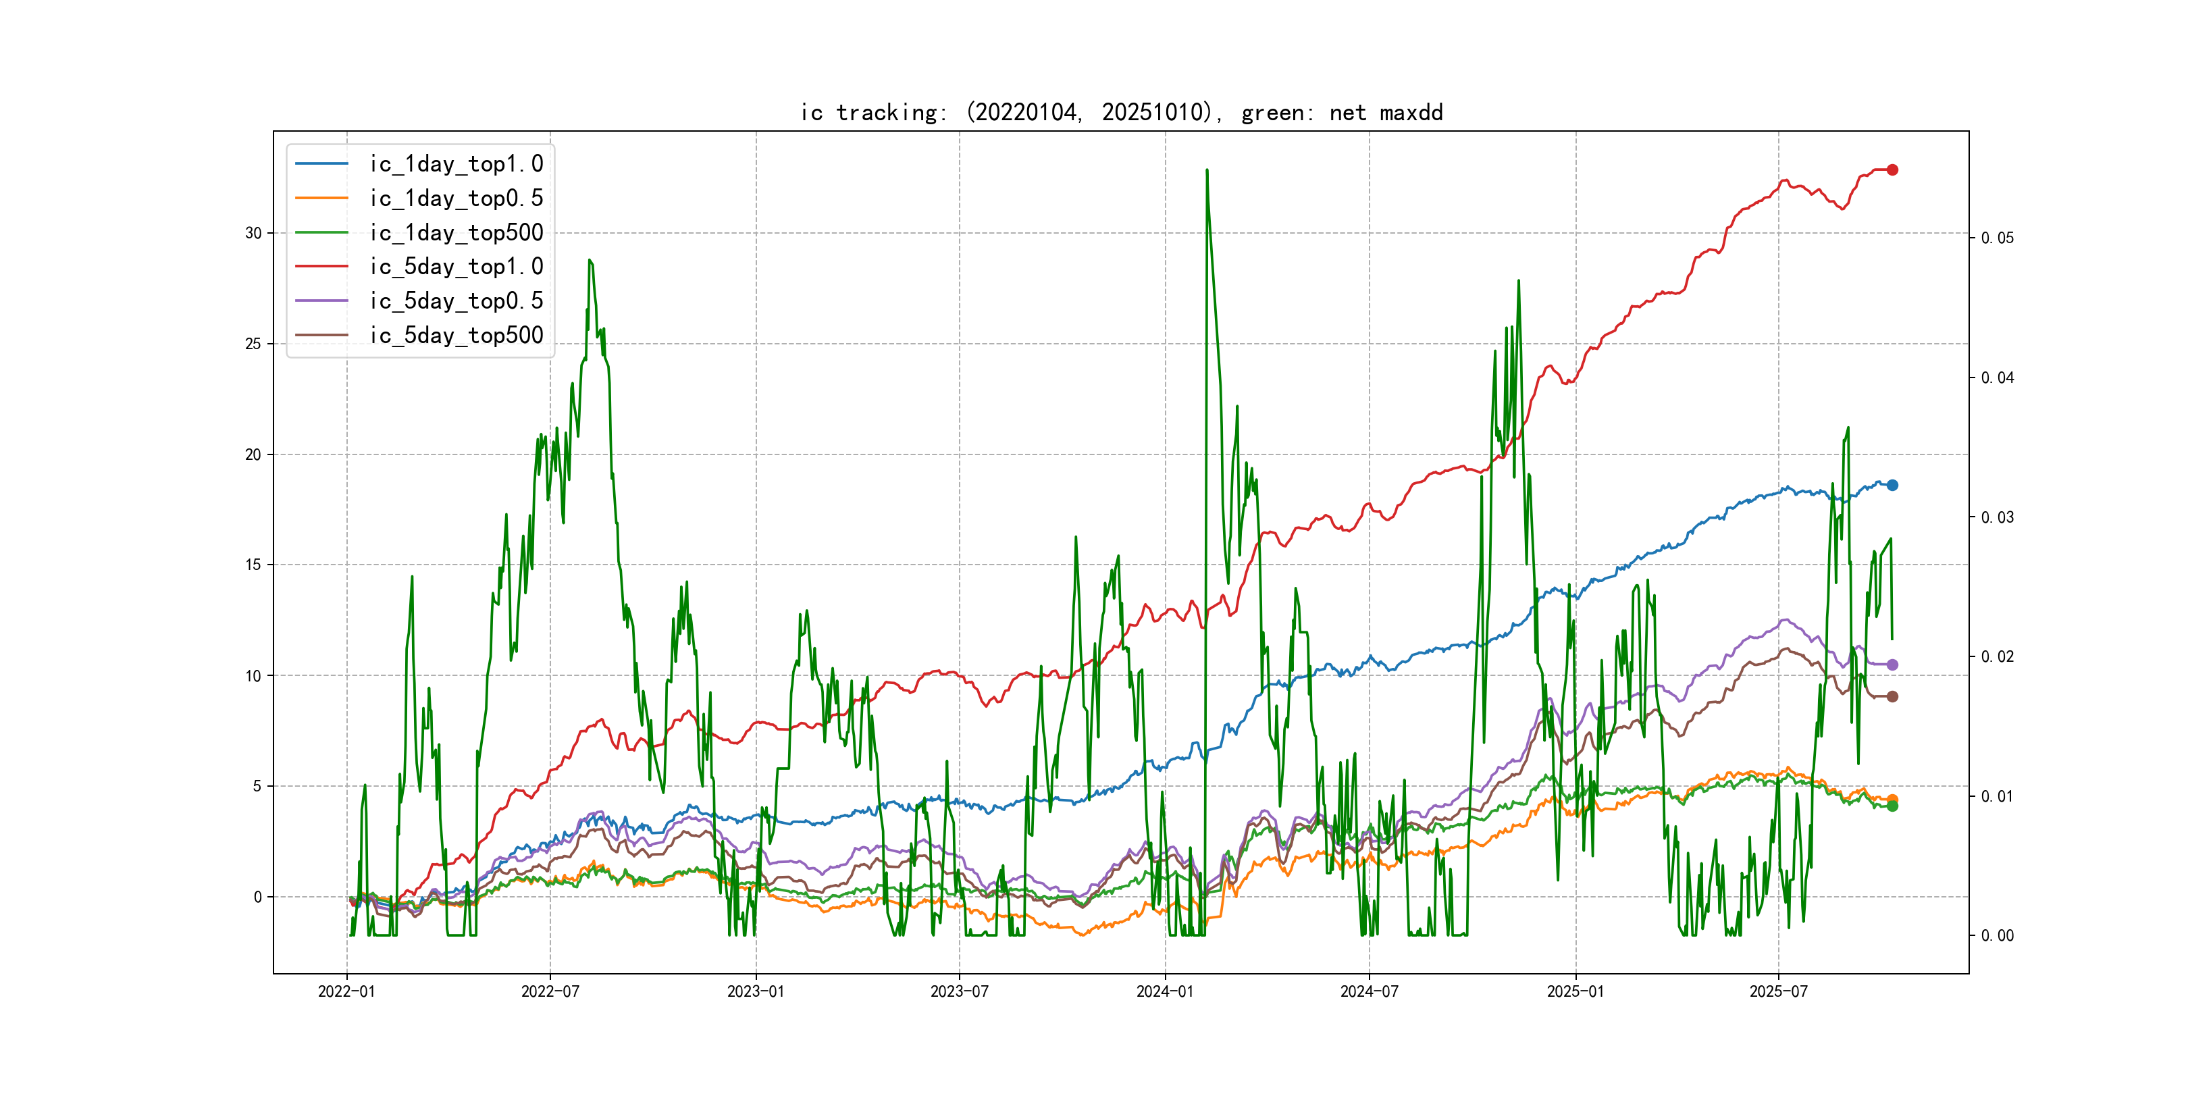Click the chart title text
This screenshot has width=2188, height=1094.
point(1121,112)
